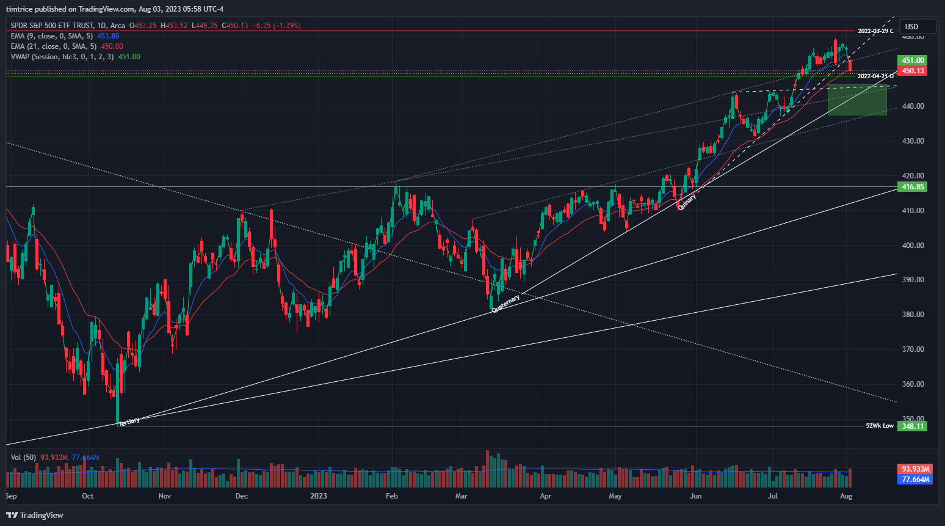
Task: Click the Aug label on time axis
Action: [x=846, y=496]
